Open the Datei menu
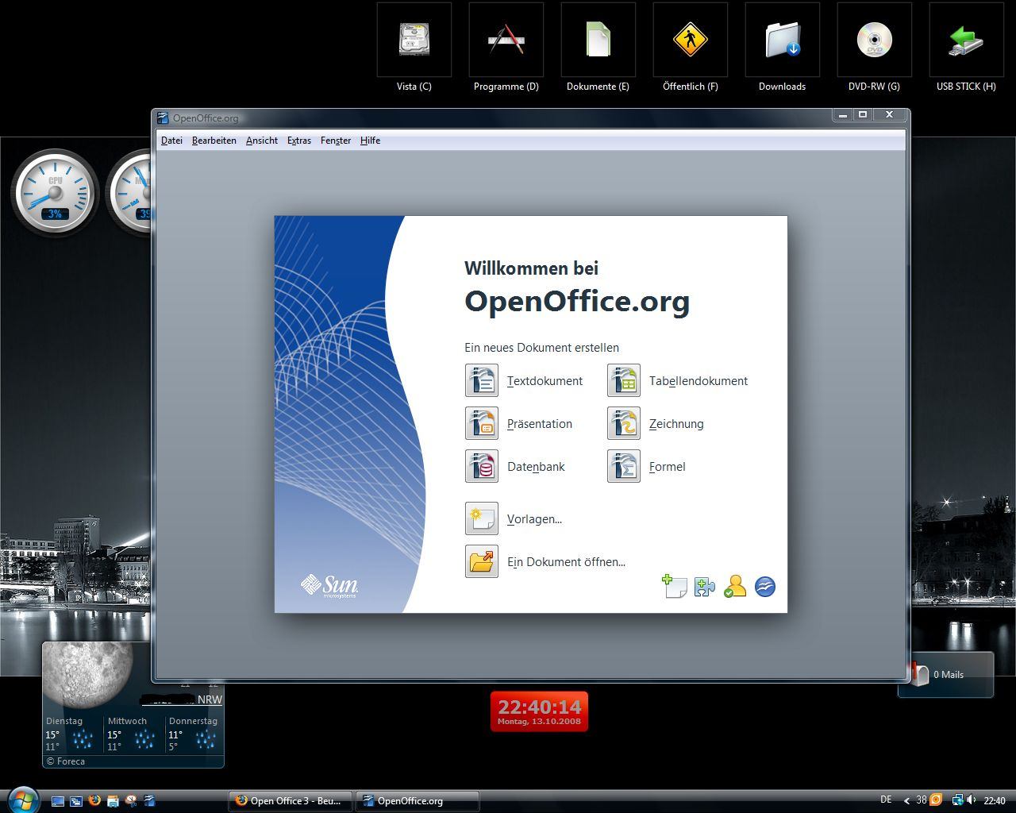 (171, 141)
